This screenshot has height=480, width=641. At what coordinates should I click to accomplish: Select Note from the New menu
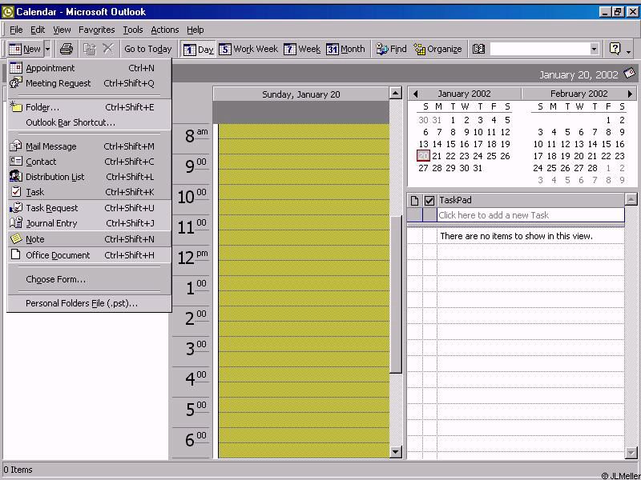click(35, 239)
